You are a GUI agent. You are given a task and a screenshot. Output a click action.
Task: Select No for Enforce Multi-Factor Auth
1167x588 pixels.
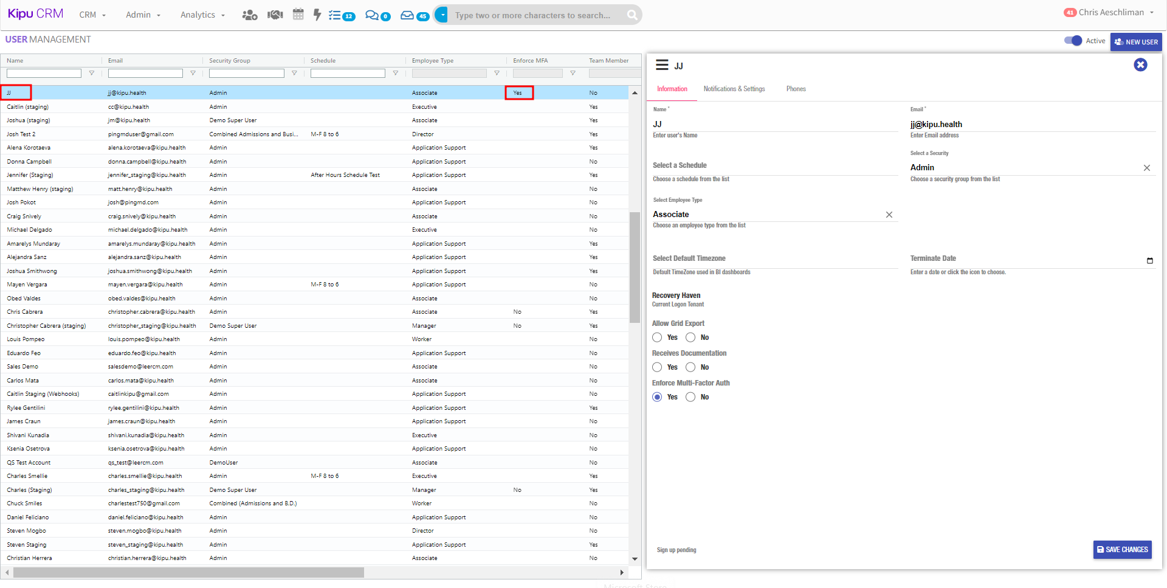click(690, 397)
